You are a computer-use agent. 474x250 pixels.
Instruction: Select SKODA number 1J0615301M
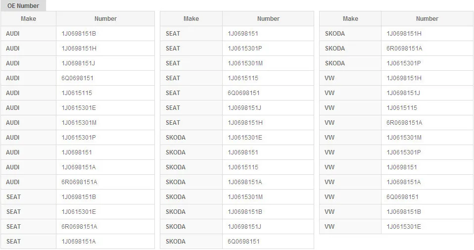click(245, 197)
